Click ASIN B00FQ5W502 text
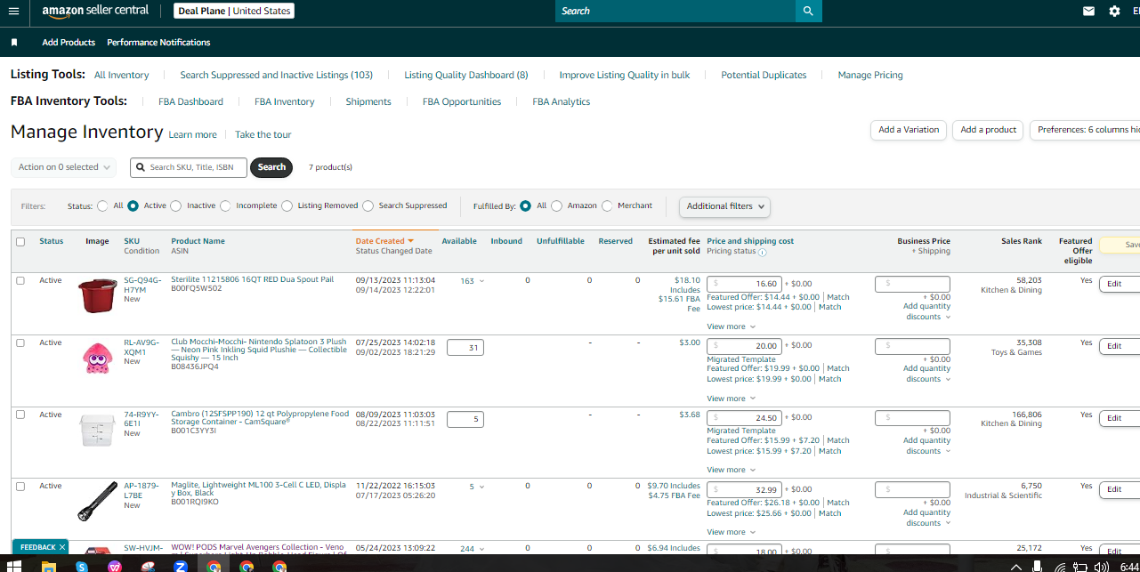The width and height of the screenshot is (1140, 572). [x=197, y=288]
